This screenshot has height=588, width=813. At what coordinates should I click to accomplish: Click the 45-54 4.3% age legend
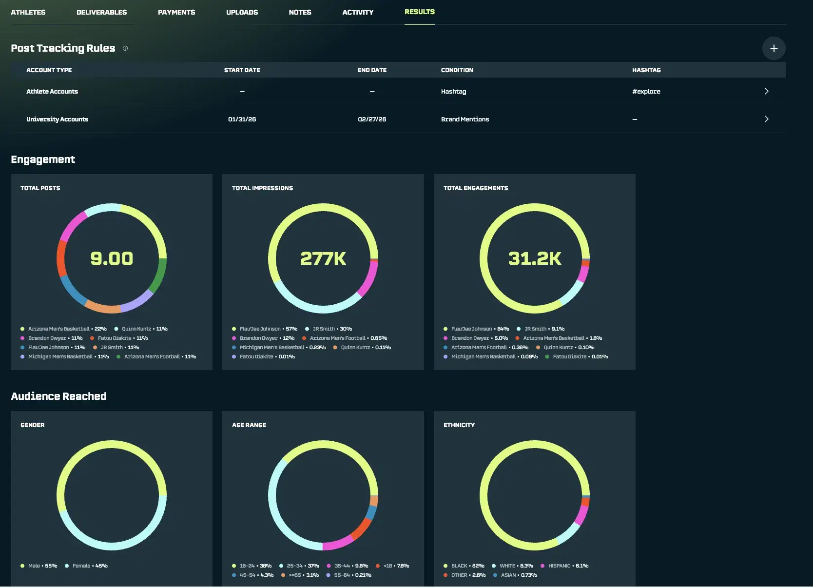(253, 575)
